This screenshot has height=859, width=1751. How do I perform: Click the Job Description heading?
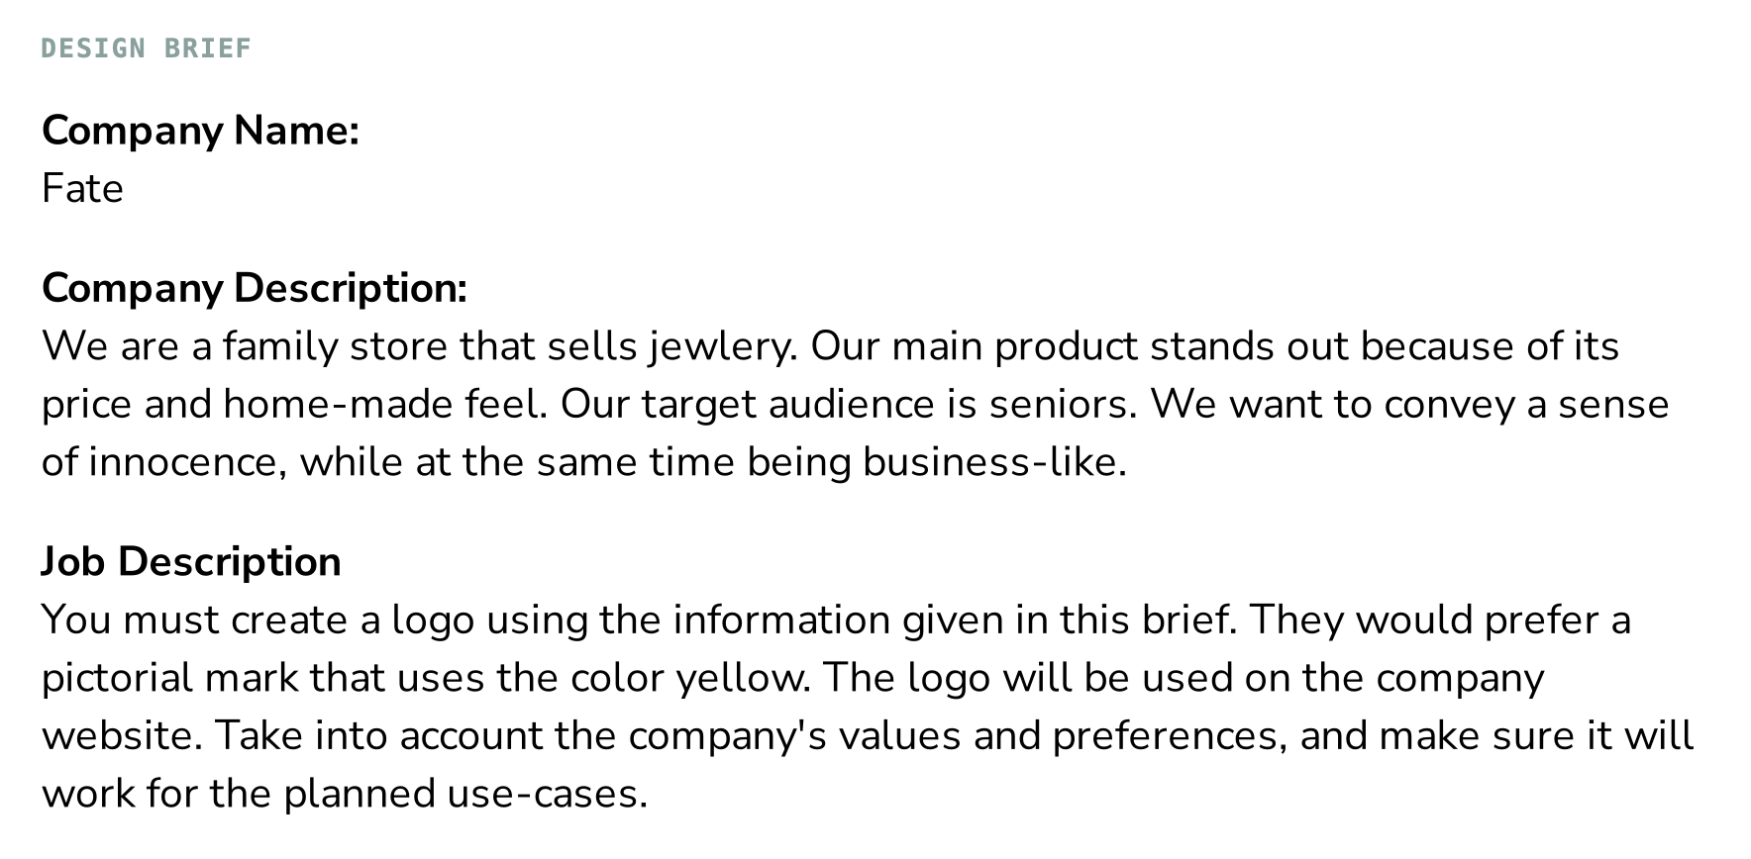point(191,561)
